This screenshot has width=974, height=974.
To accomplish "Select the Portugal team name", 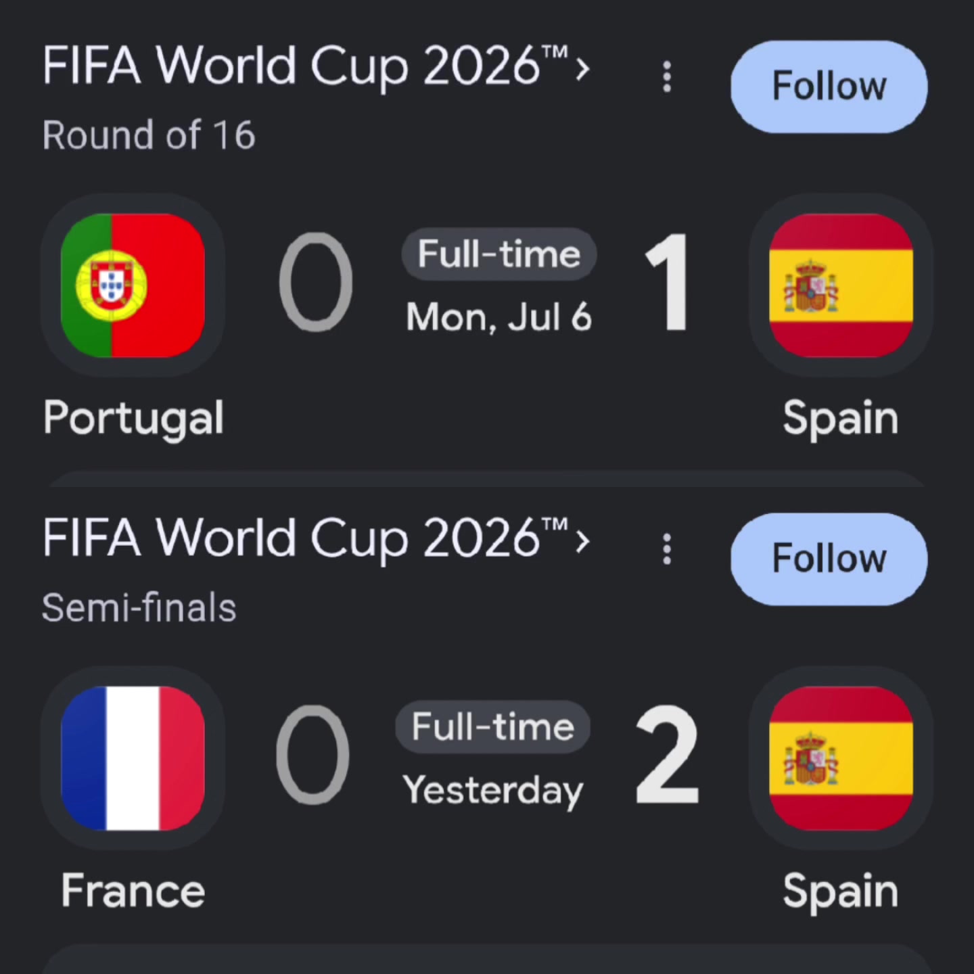I will 133,419.
